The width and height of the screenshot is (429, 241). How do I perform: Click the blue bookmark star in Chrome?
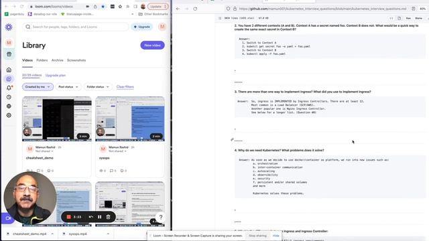(x=103, y=6)
